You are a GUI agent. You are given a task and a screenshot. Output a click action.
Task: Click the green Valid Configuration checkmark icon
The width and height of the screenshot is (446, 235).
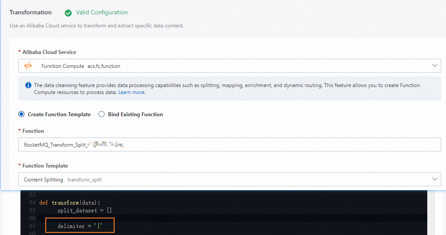coord(68,13)
